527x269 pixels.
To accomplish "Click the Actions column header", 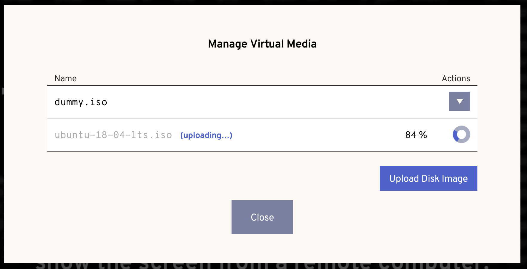I will point(456,78).
